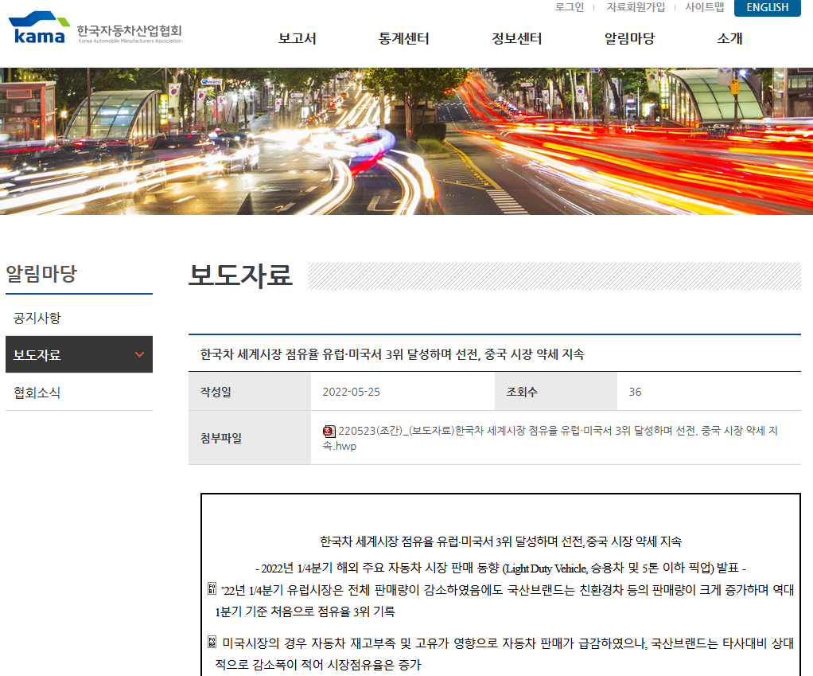
Task: Select 공지사항 in the sidebar
Action: [37, 318]
